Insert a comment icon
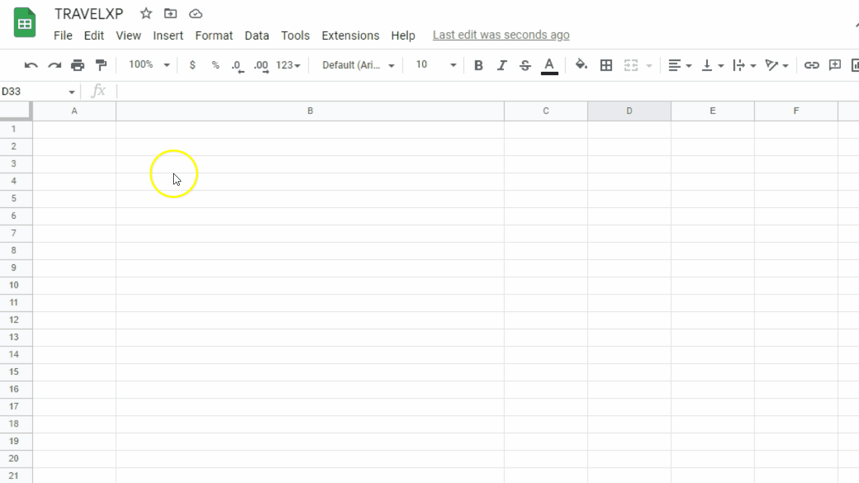 835,65
